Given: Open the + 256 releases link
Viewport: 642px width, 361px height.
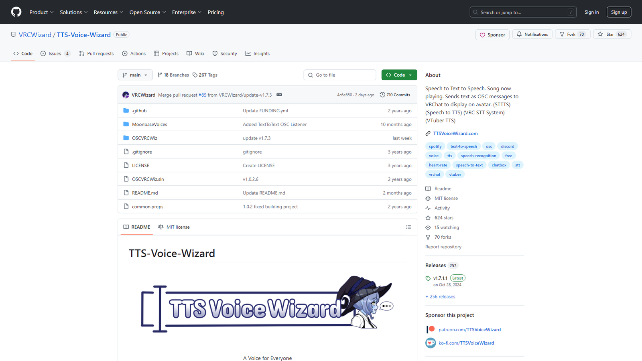Looking at the screenshot, I should coord(440,297).
